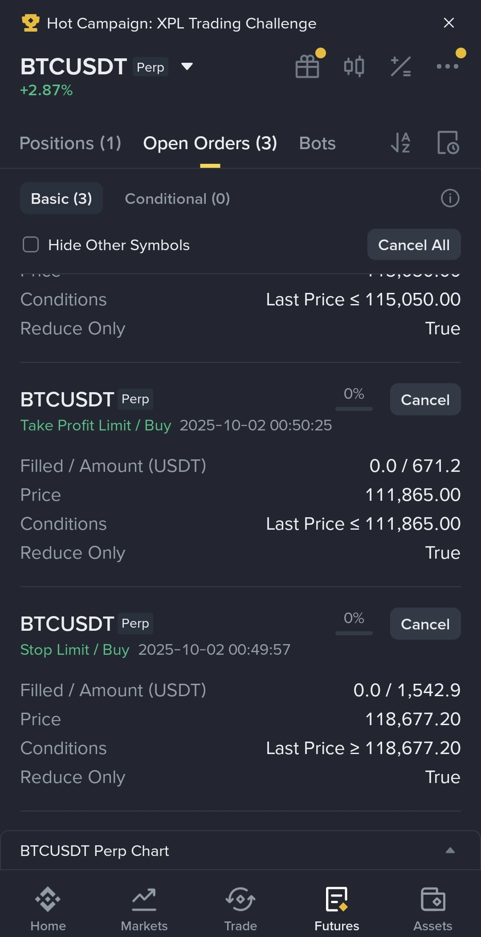Image resolution: width=481 pixels, height=937 pixels.
Task: Open BTCUSDT symbol dropdown arrow
Action: click(x=187, y=66)
